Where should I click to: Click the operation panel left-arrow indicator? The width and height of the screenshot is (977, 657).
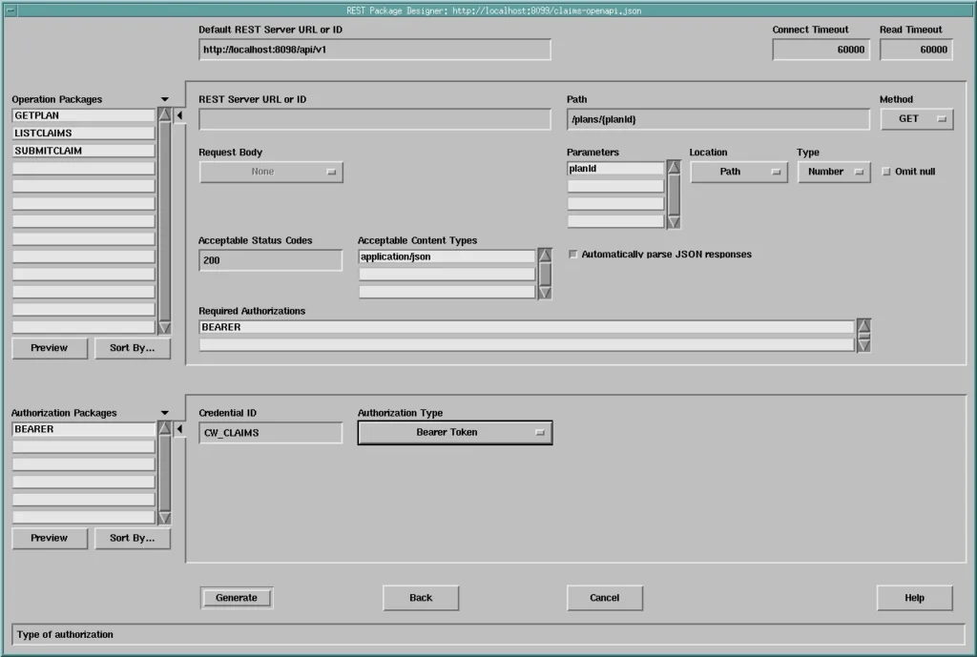point(179,115)
